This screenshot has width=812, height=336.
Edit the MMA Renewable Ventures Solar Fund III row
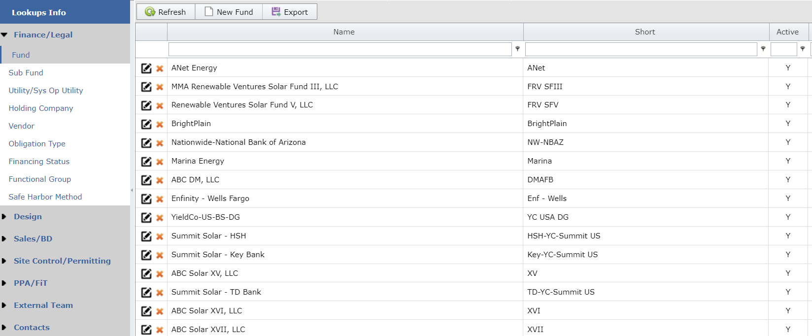point(146,87)
